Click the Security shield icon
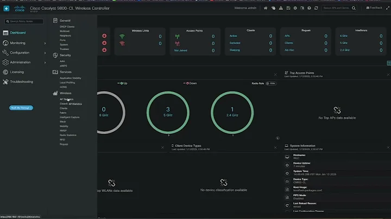The height and width of the screenshot is (219, 391). coord(55,55)
